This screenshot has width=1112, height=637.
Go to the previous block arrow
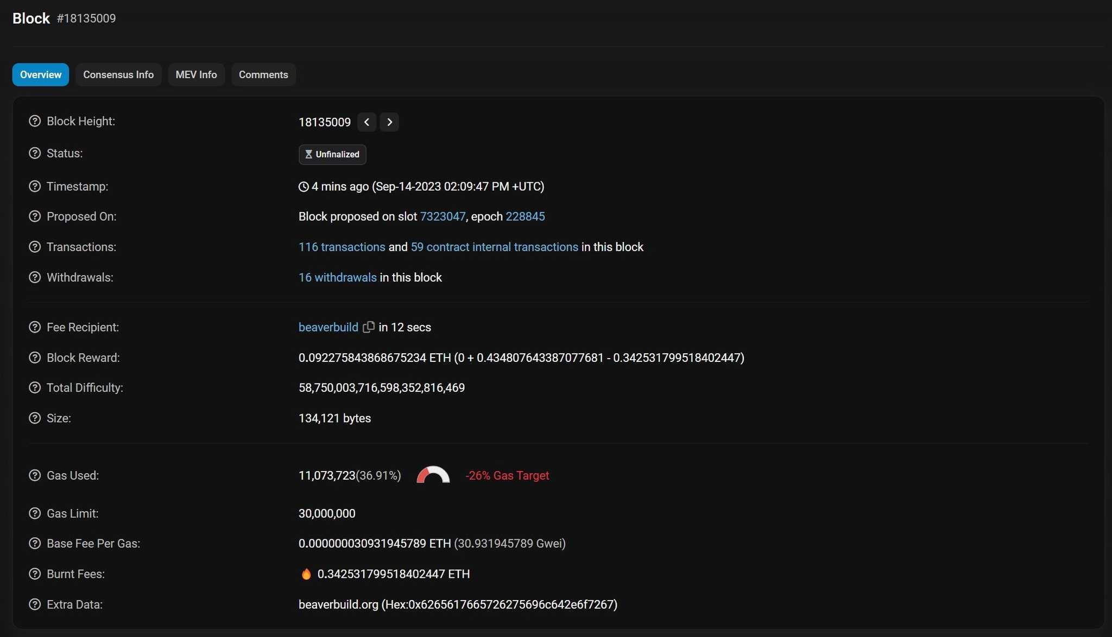(x=367, y=122)
